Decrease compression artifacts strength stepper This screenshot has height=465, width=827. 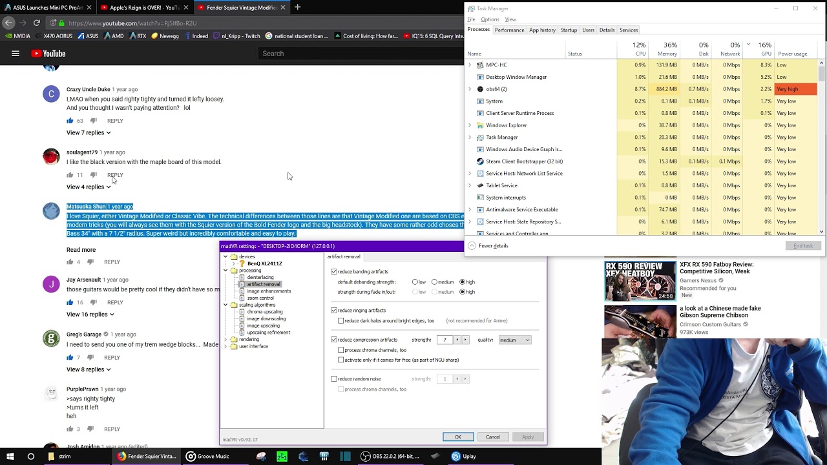457,340
